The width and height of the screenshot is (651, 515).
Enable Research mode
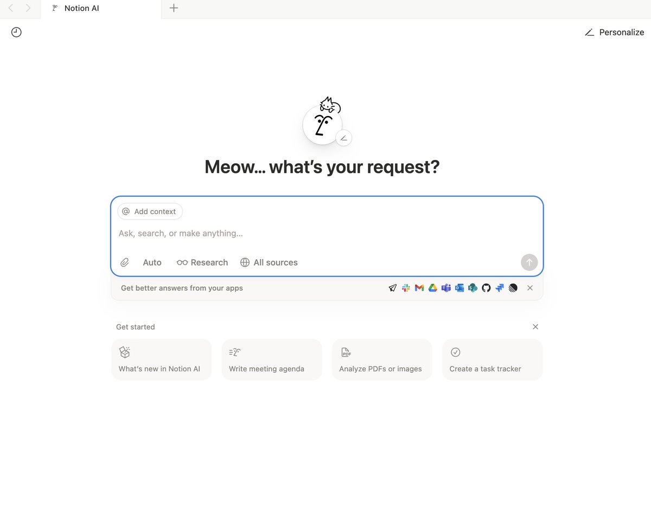coord(202,262)
